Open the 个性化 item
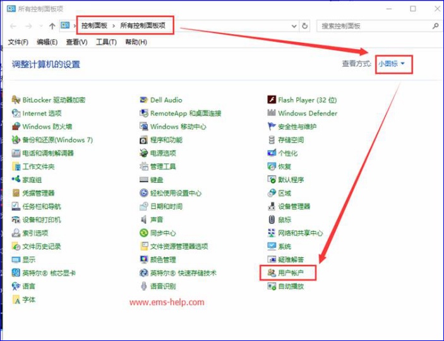The image size is (444, 341). pos(282,153)
